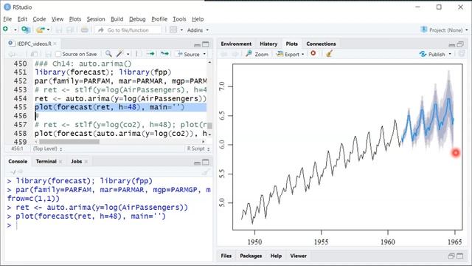Click the clear console broom icon

[206, 172]
